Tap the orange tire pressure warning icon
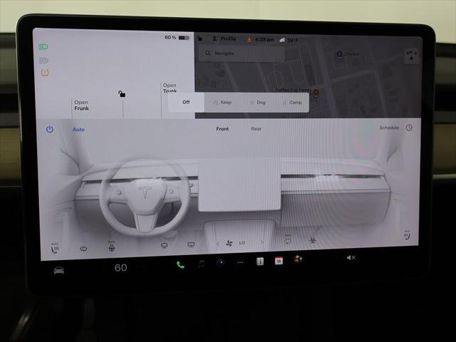Image resolution: width=456 pixels, height=342 pixels. pos(45,72)
